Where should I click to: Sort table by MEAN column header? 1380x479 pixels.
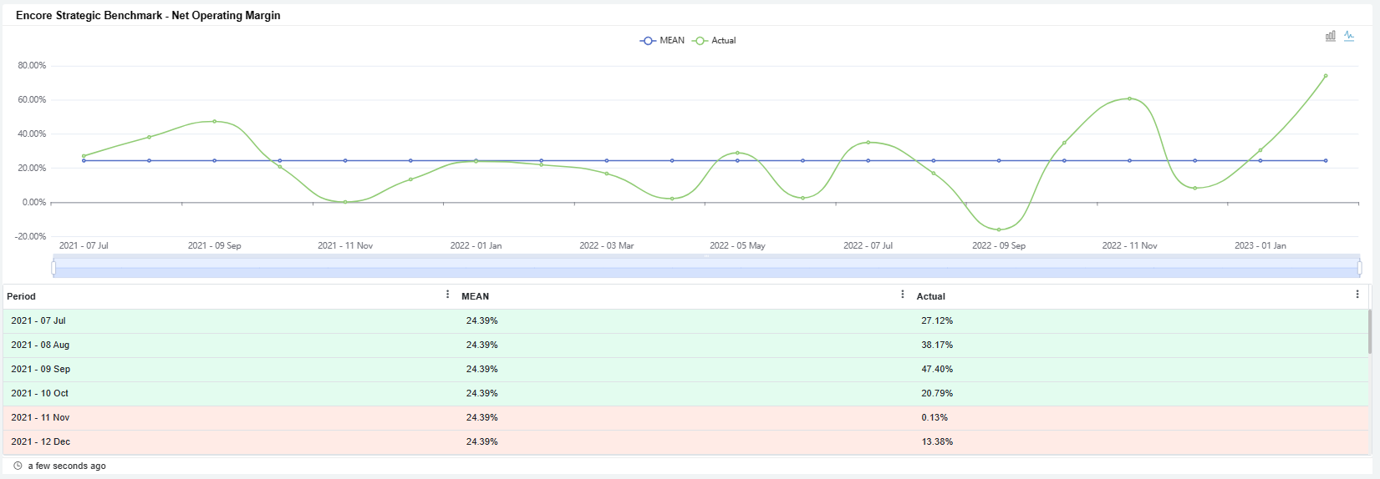(475, 296)
